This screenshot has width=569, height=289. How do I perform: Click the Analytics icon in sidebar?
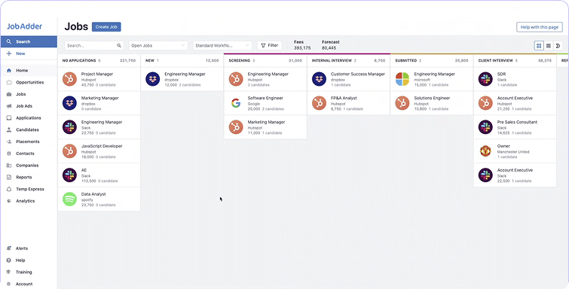point(9,201)
